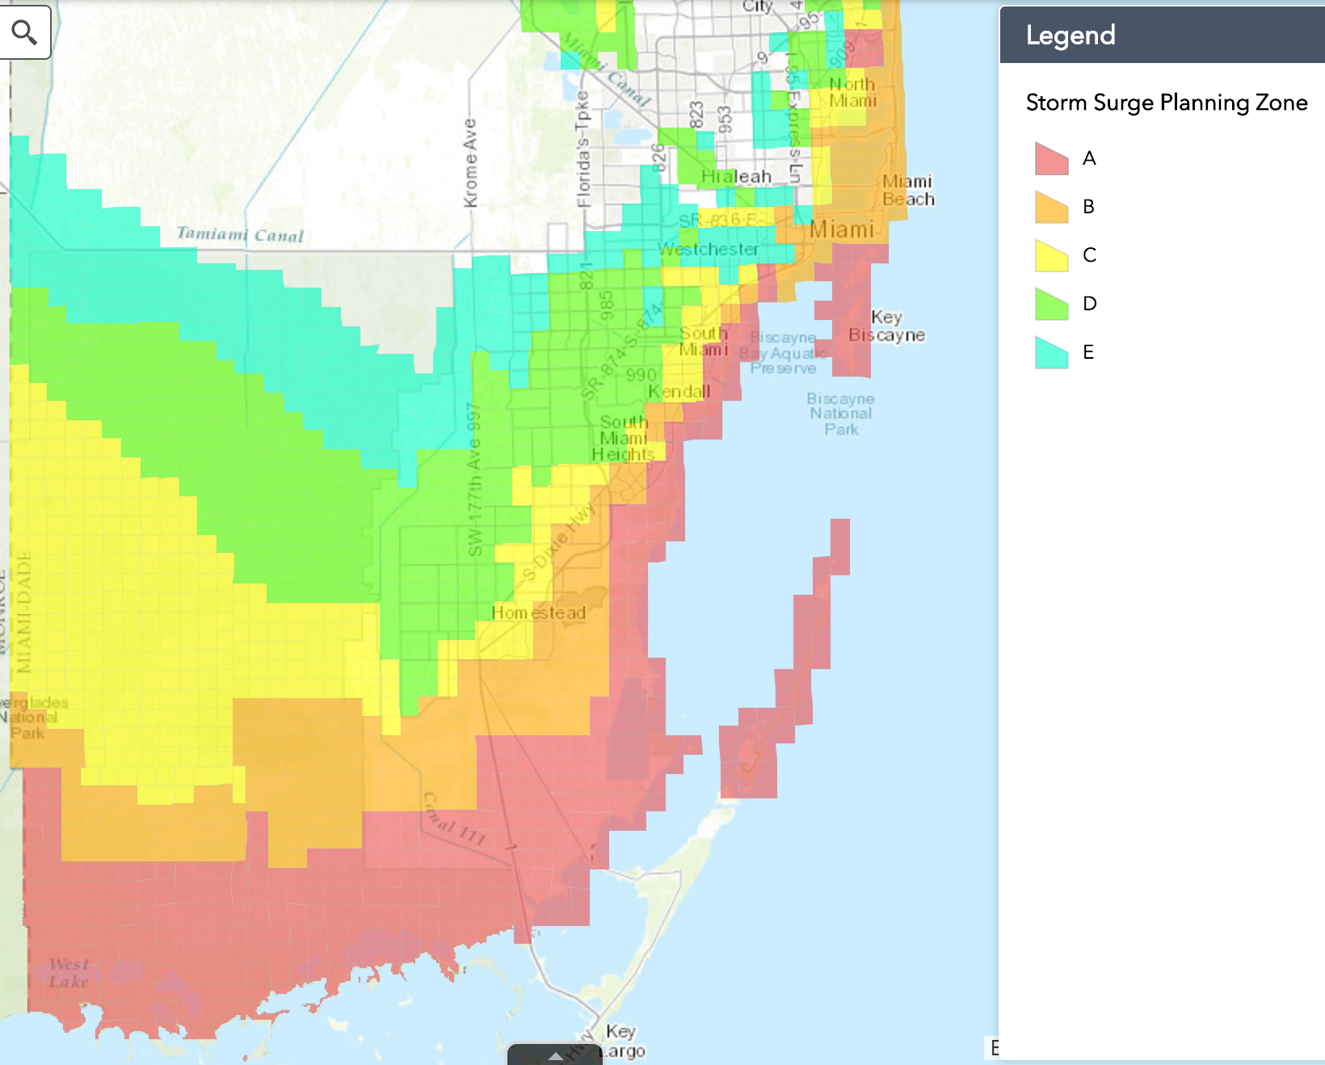Viewport: 1325px width, 1065px height.
Task: Click the Miami city label on the map
Action: pyautogui.click(x=842, y=230)
